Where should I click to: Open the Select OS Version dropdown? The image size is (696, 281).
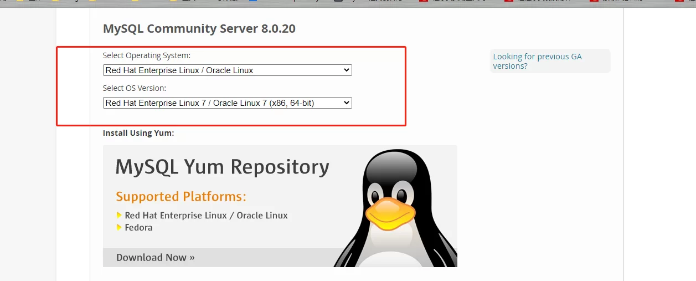pos(227,103)
